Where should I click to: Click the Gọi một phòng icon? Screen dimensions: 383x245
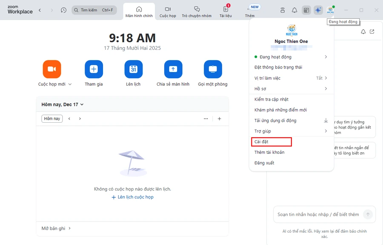(x=213, y=69)
